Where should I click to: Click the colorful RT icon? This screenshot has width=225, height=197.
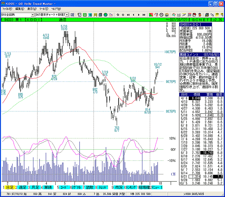click(167, 15)
